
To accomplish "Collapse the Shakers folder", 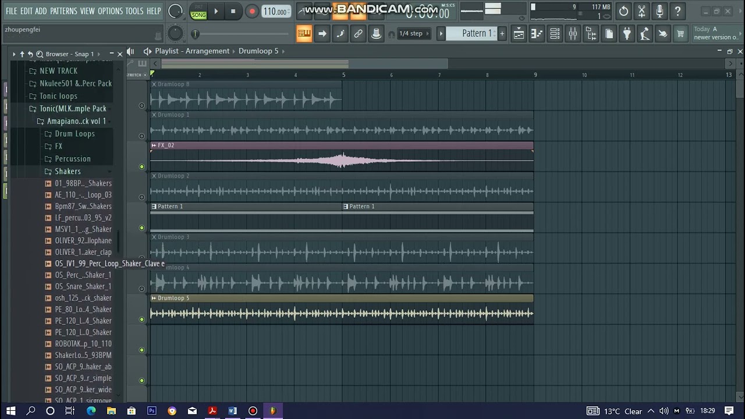I will 68,171.
